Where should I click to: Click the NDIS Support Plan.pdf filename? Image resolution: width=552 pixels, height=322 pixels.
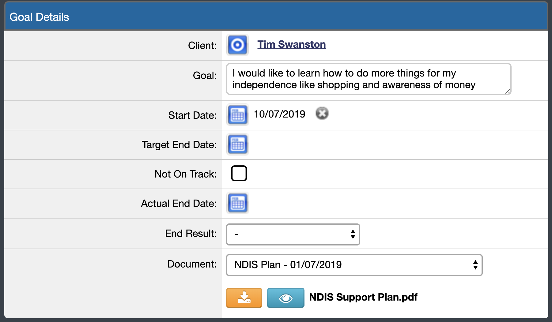[363, 297]
